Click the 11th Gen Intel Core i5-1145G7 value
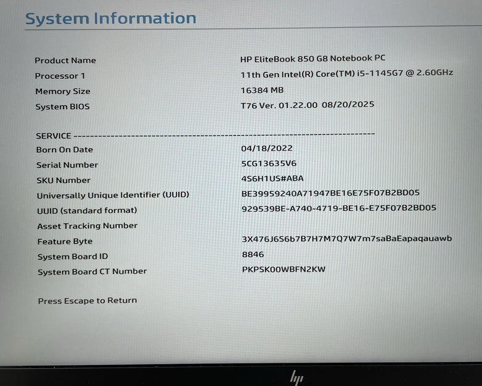The height and width of the screenshot is (386, 482). click(347, 73)
